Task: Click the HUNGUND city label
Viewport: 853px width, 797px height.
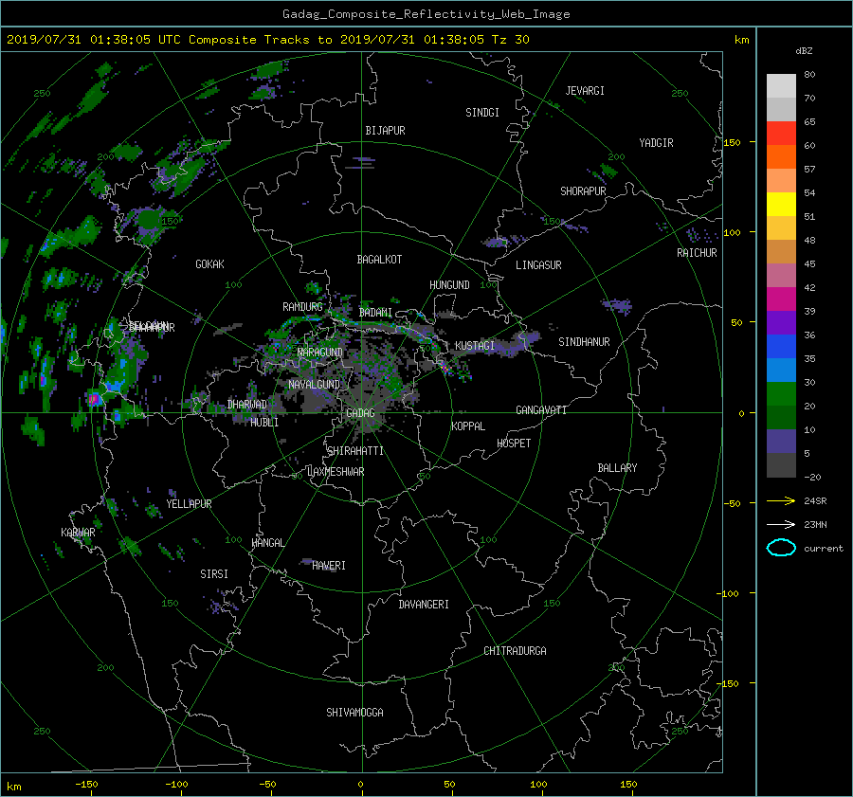Action: (449, 285)
